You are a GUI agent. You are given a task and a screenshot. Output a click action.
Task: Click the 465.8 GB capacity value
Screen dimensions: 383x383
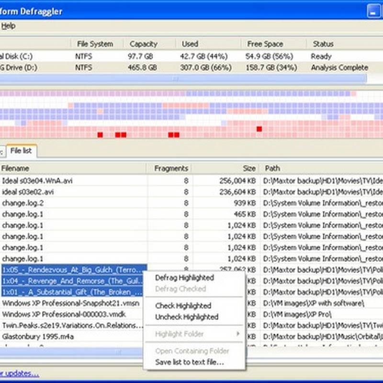[x=142, y=68]
